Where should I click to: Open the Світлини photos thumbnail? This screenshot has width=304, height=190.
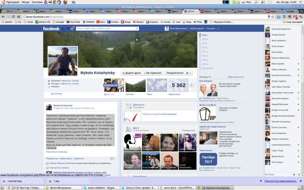136,85
